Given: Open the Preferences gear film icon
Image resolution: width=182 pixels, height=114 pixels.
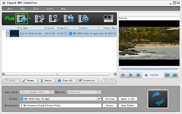Looking at the screenshot, I should click(83, 19).
